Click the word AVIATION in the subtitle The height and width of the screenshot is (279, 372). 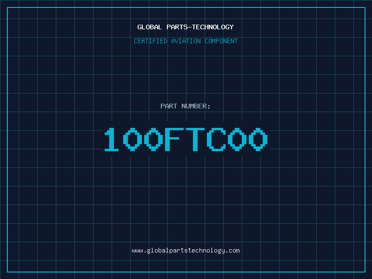(186, 41)
